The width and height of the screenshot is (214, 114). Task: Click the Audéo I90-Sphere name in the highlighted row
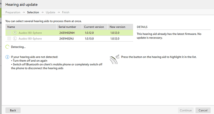pos(30,33)
